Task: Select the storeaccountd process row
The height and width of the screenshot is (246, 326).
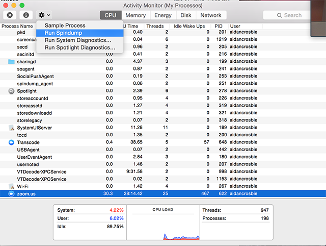Action: [163, 99]
